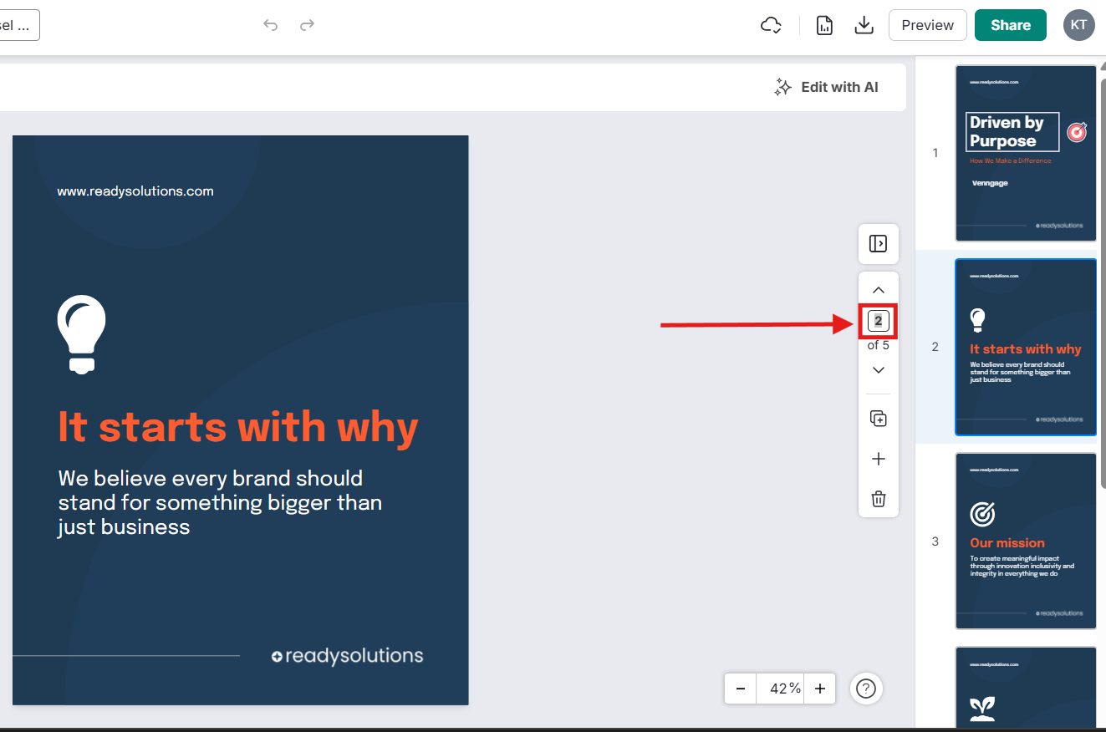Open the KT account avatar menu
Viewport: 1106px width, 732px height.
[x=1078, y=25]
